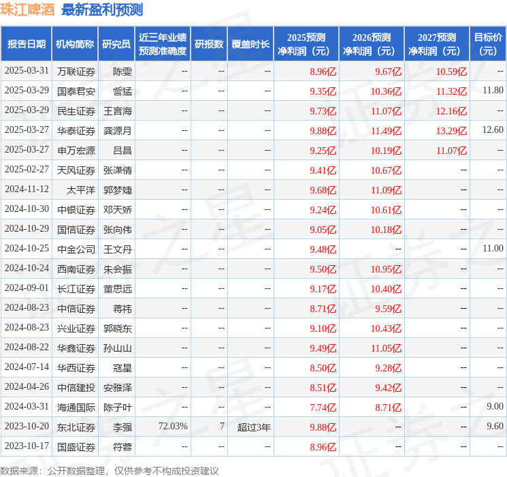Select the 华西证券 institution cell
Image resolution: width=507 pixels, height=477 pixels.
(76, 368)
